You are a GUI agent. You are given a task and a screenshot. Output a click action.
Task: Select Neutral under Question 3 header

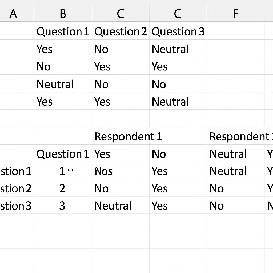tap(178, 49)
